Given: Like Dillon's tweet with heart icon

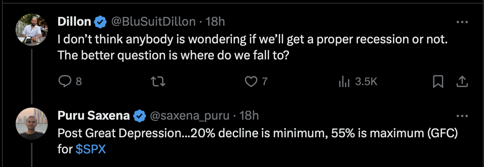Looking at the screenshot, I should (x=251, y=81).
